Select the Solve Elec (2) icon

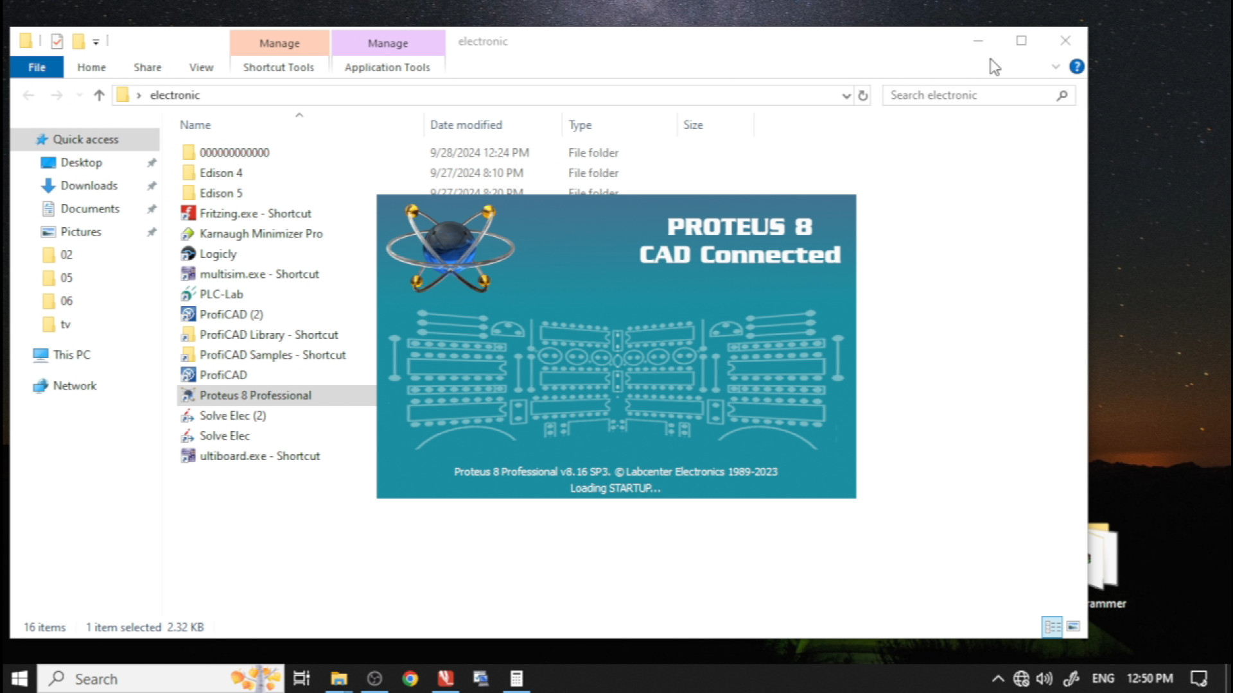pos(188,416)
